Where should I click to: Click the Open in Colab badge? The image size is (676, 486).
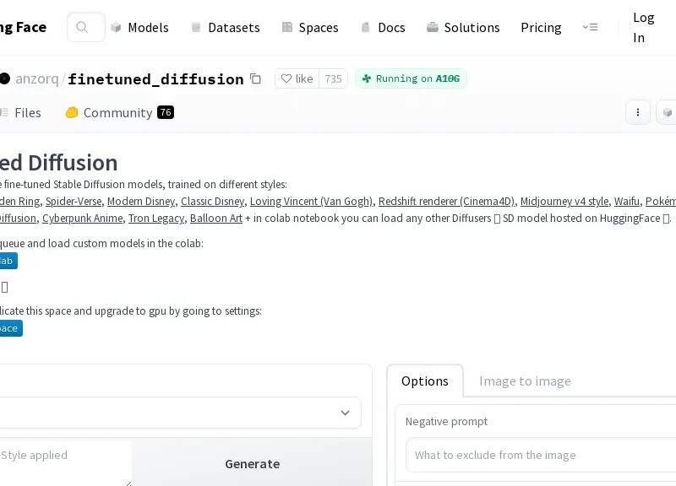click(x=8, y=261)
